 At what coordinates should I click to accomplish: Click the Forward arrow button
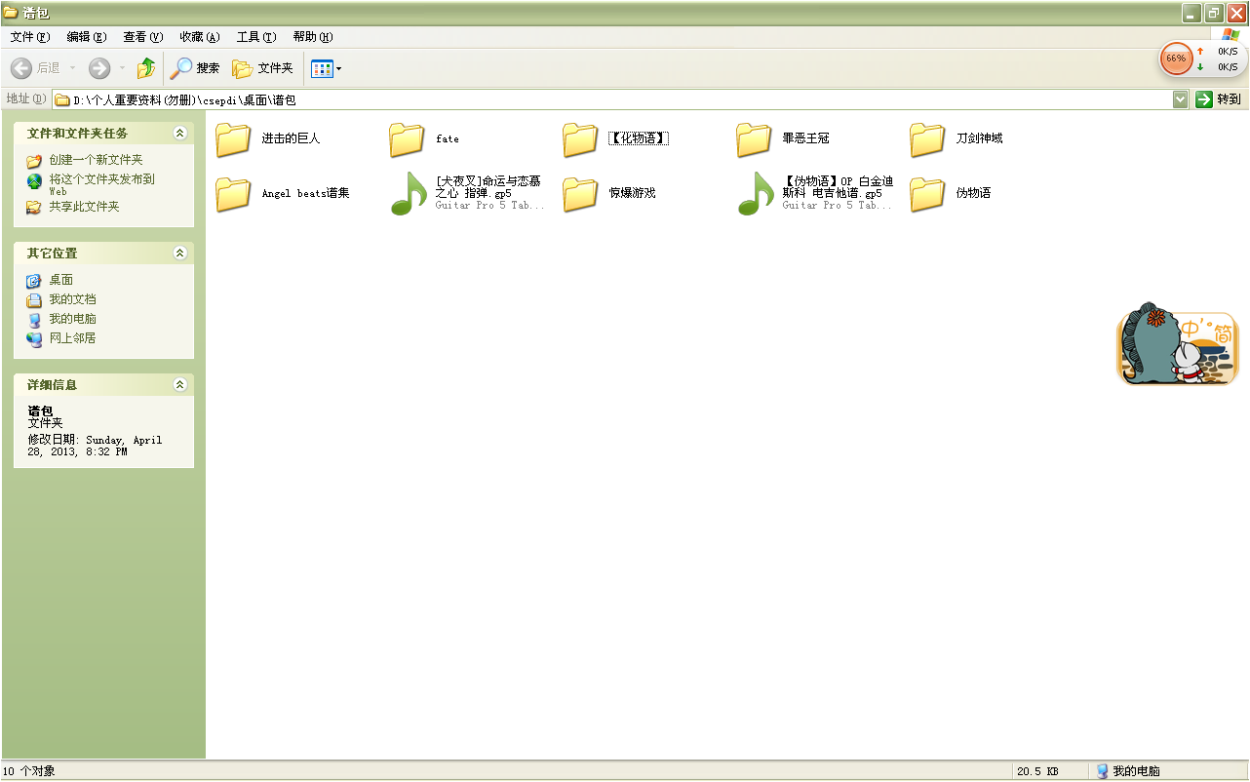[99, 68]
